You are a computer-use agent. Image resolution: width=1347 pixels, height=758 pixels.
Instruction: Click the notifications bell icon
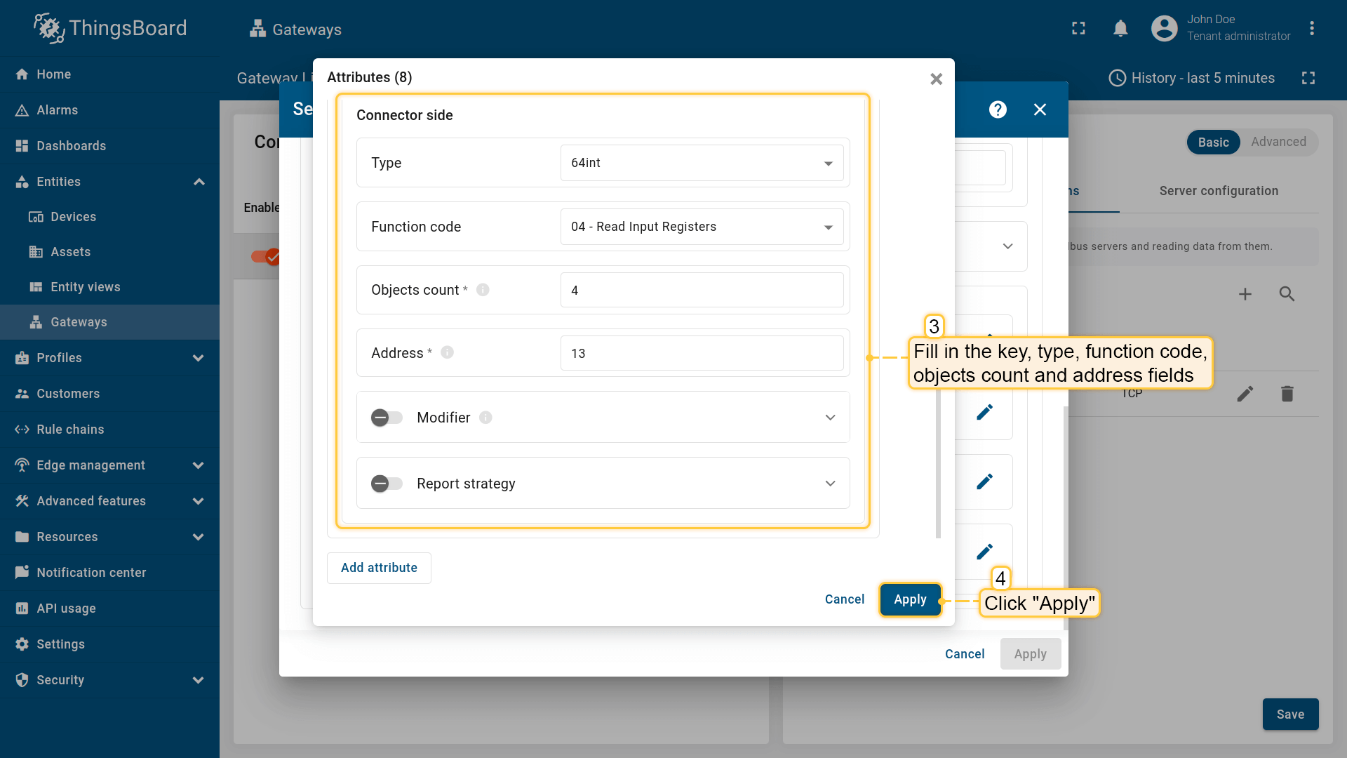point(1120,29)
